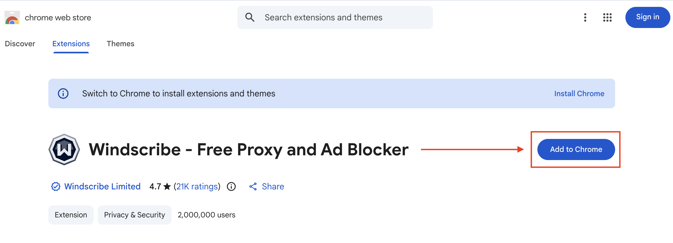
Task: Follow the Install Chrome link
Action: pos(579,94)
